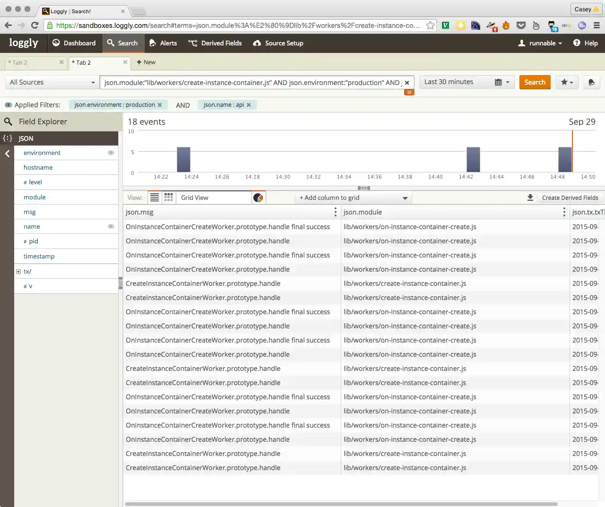This screenshot has height=507, width=605.
Task: Toggle the name field filter
Action: point(111,226)
